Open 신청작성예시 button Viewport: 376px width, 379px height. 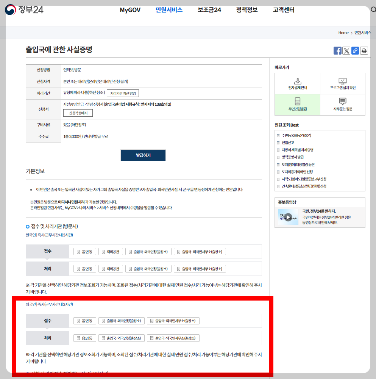click(78, 113)
